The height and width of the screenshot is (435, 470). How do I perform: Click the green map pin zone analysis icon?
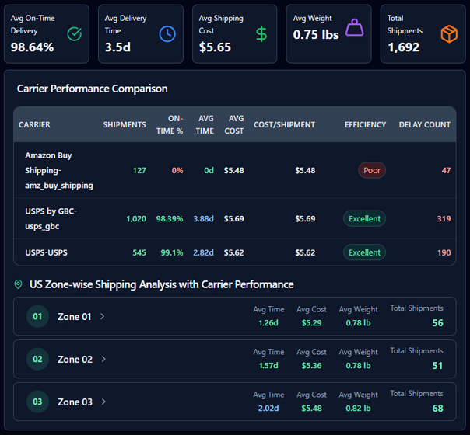(18, 284)
